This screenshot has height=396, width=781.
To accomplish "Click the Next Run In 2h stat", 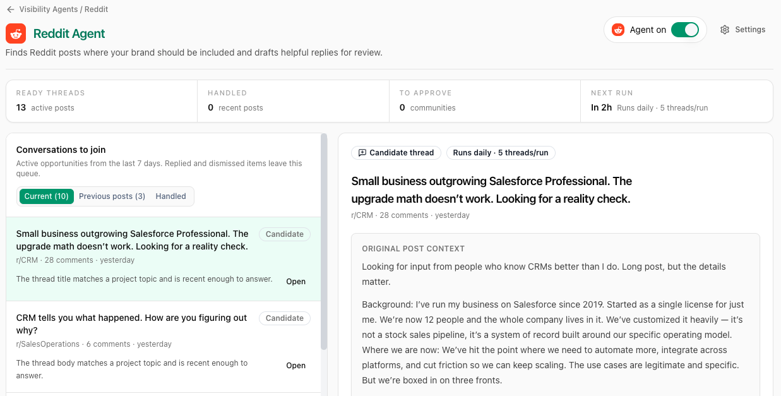I will click(676, 101).
